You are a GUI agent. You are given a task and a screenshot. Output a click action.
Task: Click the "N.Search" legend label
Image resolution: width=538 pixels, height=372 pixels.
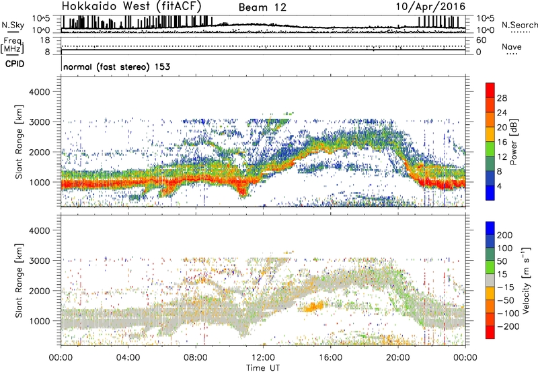[519, 25]
